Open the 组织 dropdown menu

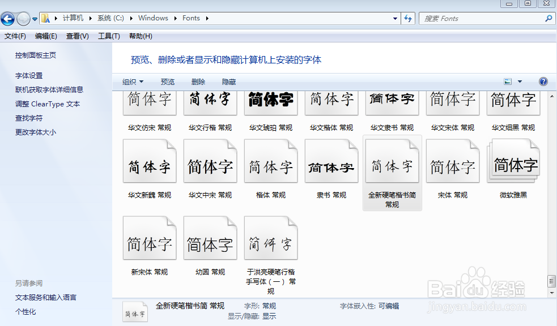point(133,81)
